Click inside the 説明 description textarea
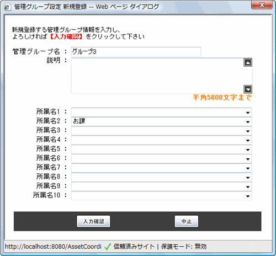Viewport: 276px width, 256px height. point(157,76)
